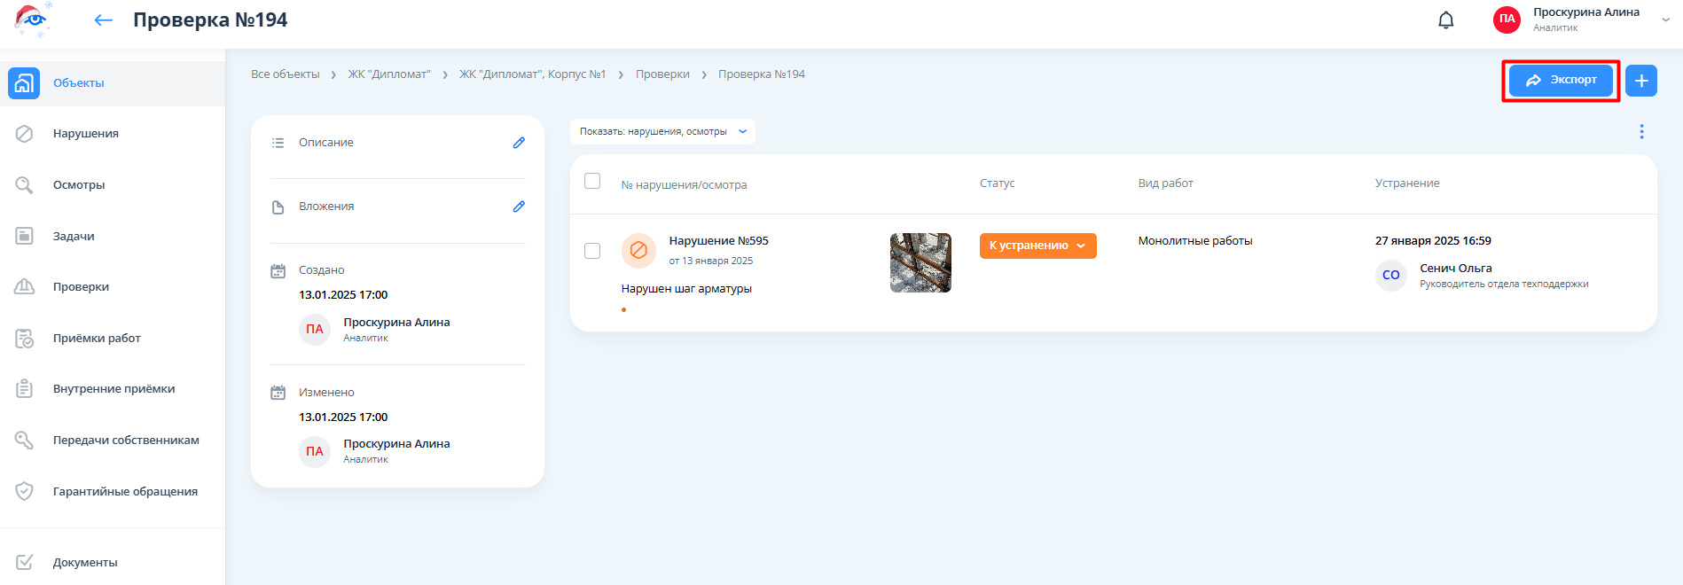Click the back arrow next to Проверка №194
Image resolution: width=1683 pixels, height=585 pixels.
click(x=104, y=20)
